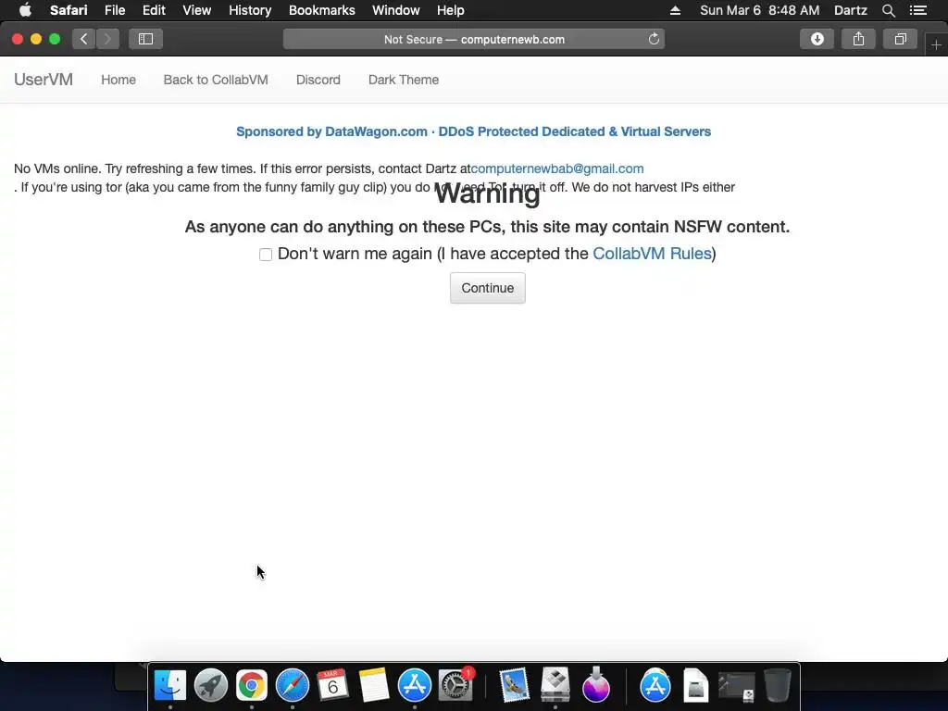Click the computernewbab@gmail.com email link

coord(557,168)
